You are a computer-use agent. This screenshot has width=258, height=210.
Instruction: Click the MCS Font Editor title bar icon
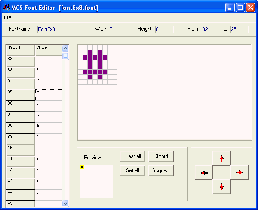click(6, 7)
